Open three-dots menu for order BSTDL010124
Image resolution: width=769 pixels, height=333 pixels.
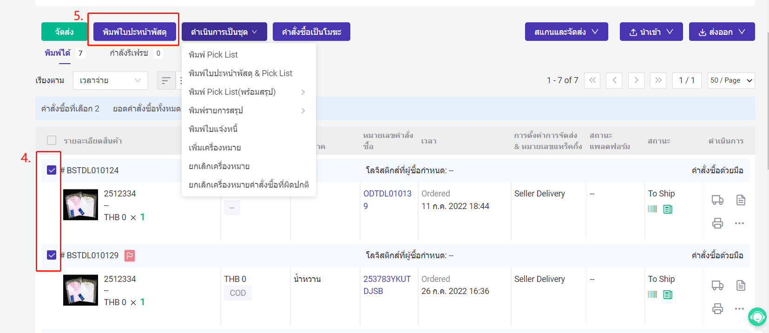coord(739,223)
